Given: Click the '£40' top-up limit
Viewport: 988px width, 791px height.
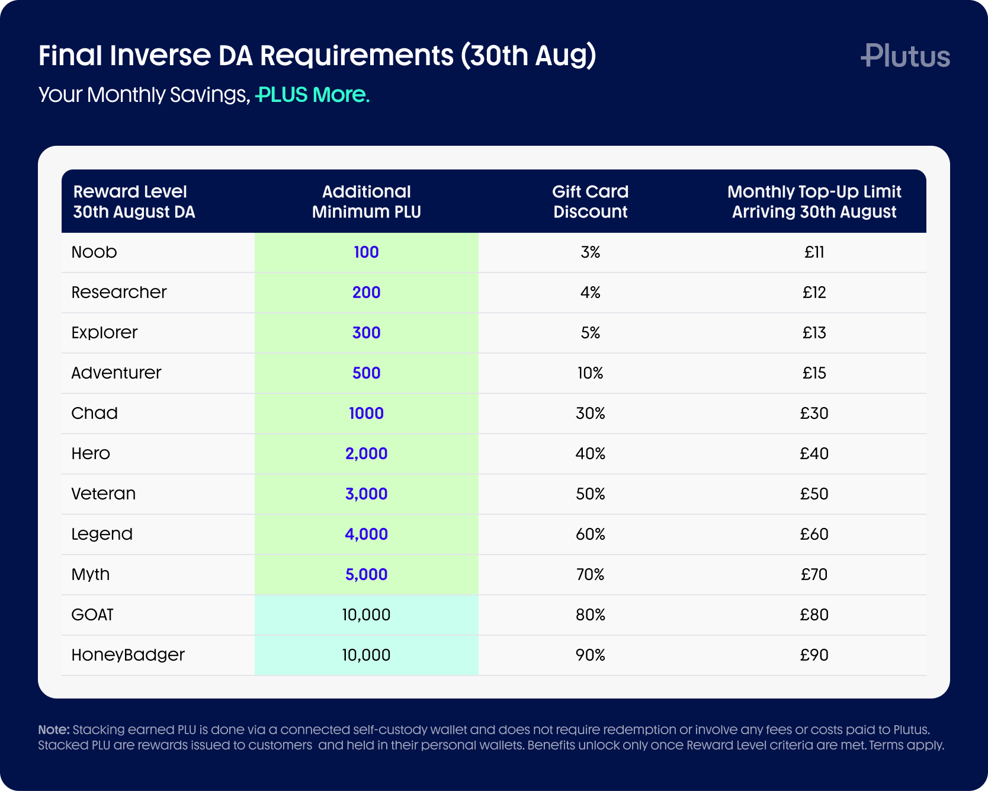Looking at the screenshot, I should point(814,454).
